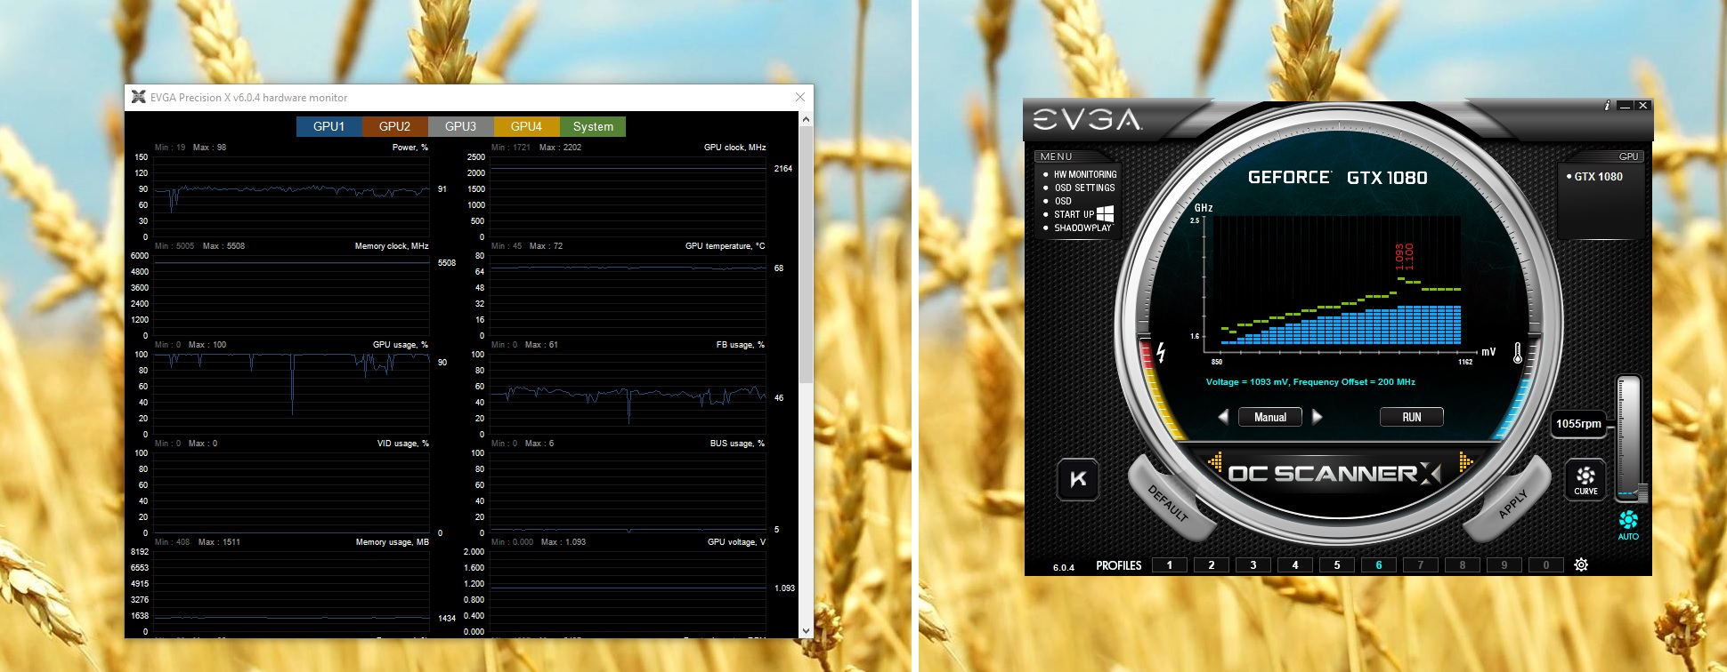
Task: Click the version number 6.0.4
Action: pyautogui.click(x=1064, y=567)
